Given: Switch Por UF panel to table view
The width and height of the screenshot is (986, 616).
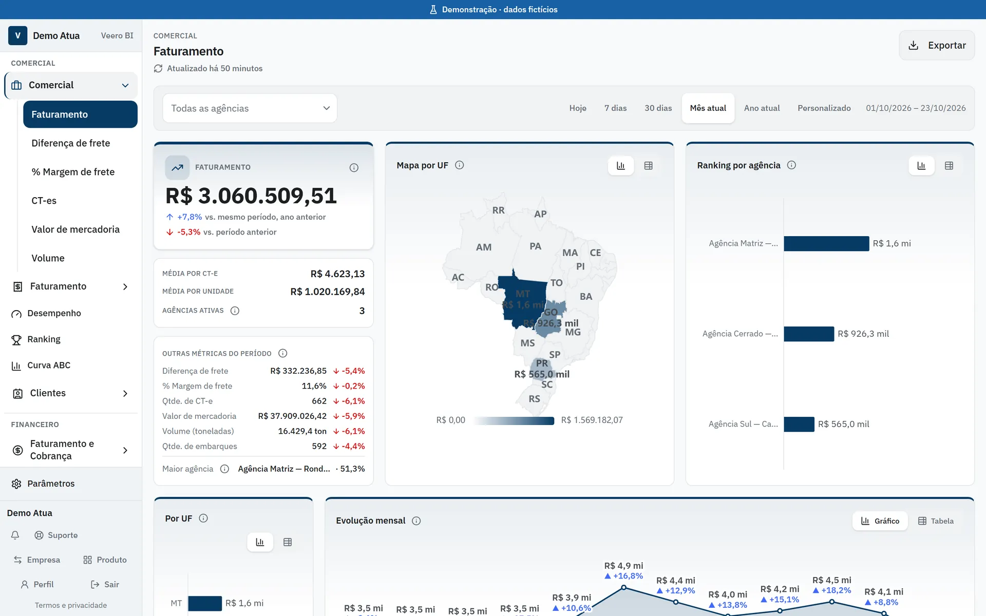Looking at the screenshot, I should (x=288, y=542).
